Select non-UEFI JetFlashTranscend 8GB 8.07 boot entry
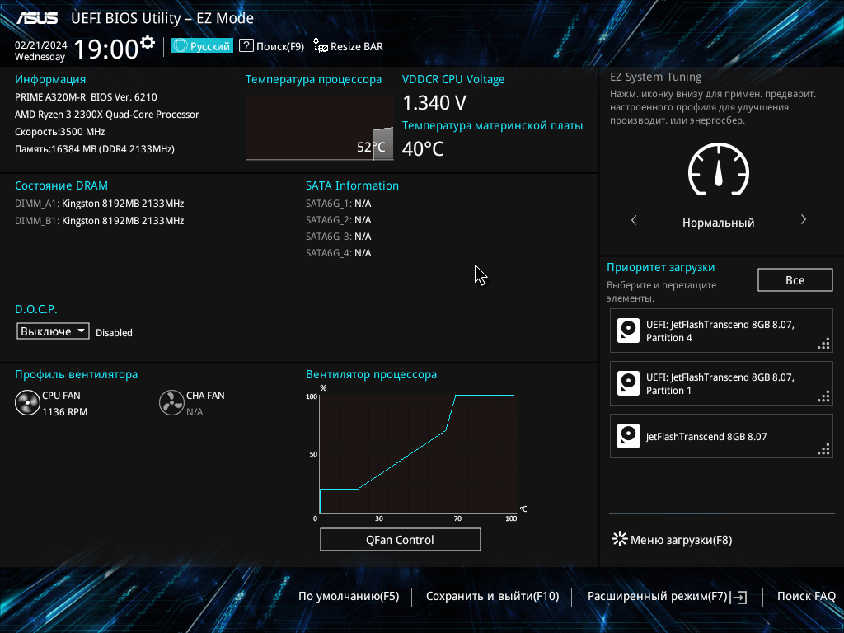This screenshot has height=633, width=844. click(721, 436)
